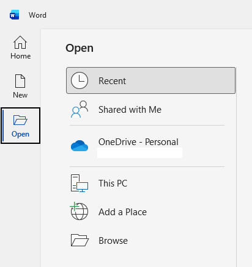
Task: Select the New blank page icon
Action: (20, 81)
